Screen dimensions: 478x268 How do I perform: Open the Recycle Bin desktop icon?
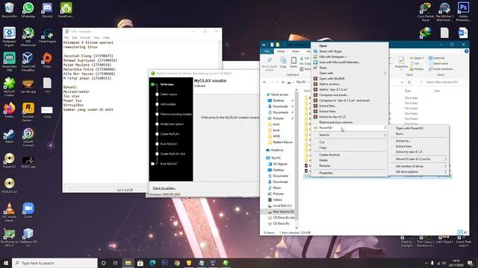point(9,10)
